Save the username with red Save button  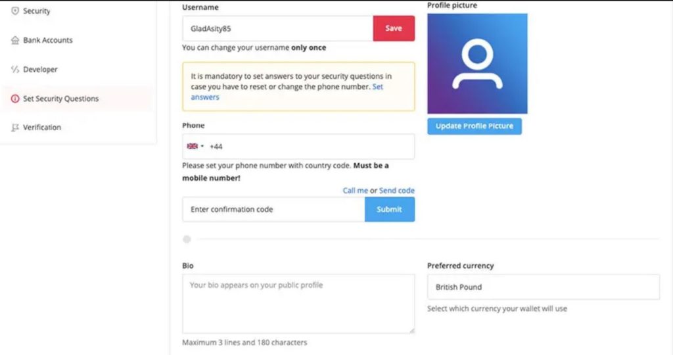394,29
